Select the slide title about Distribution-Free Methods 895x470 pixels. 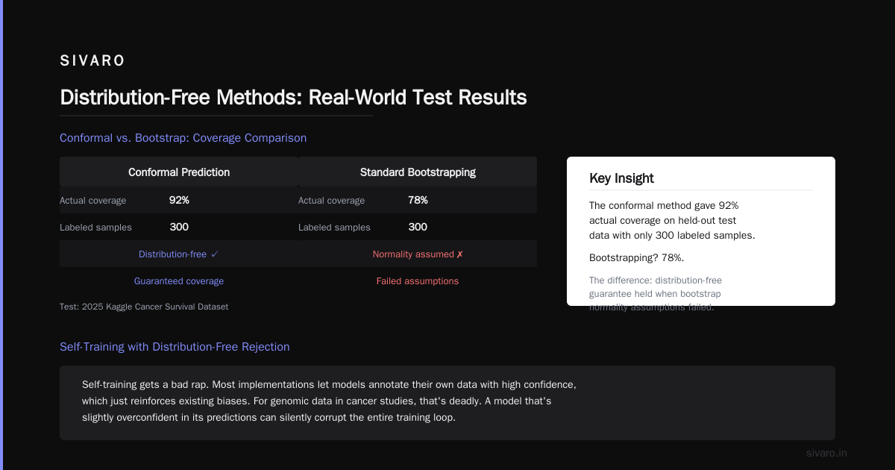[x=293, y=98]
